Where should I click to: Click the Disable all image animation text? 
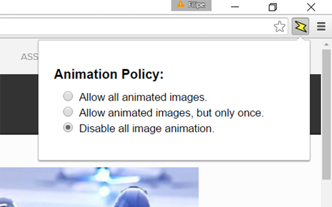(x=147, y=128)
